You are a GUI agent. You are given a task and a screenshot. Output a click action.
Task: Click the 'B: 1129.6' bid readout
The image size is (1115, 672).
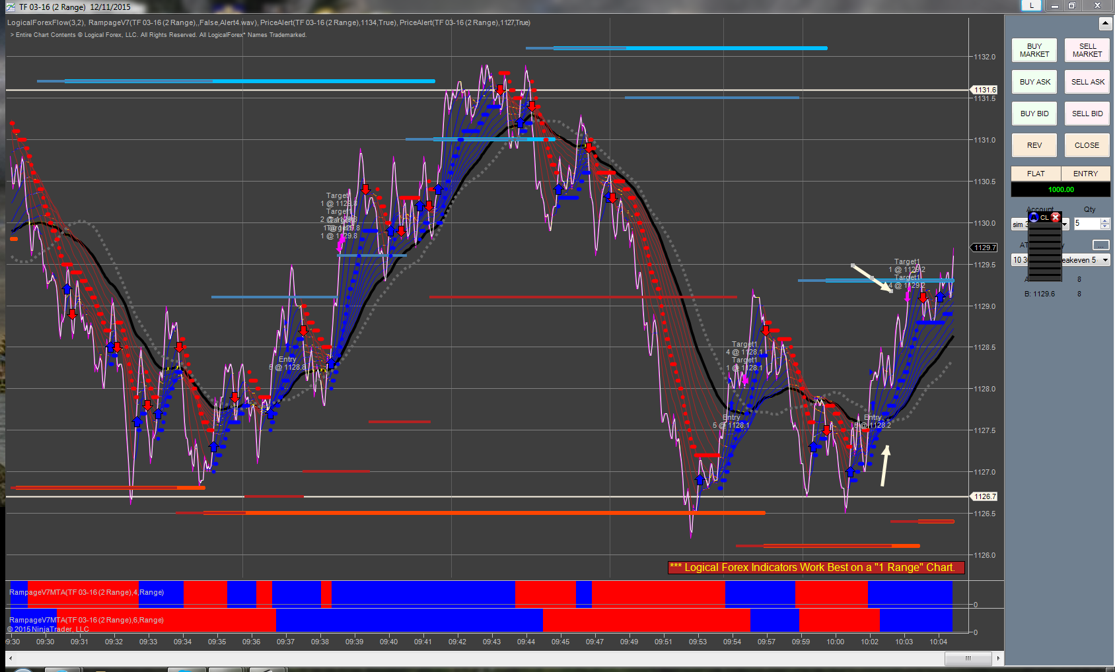(x=1040, y=294)
